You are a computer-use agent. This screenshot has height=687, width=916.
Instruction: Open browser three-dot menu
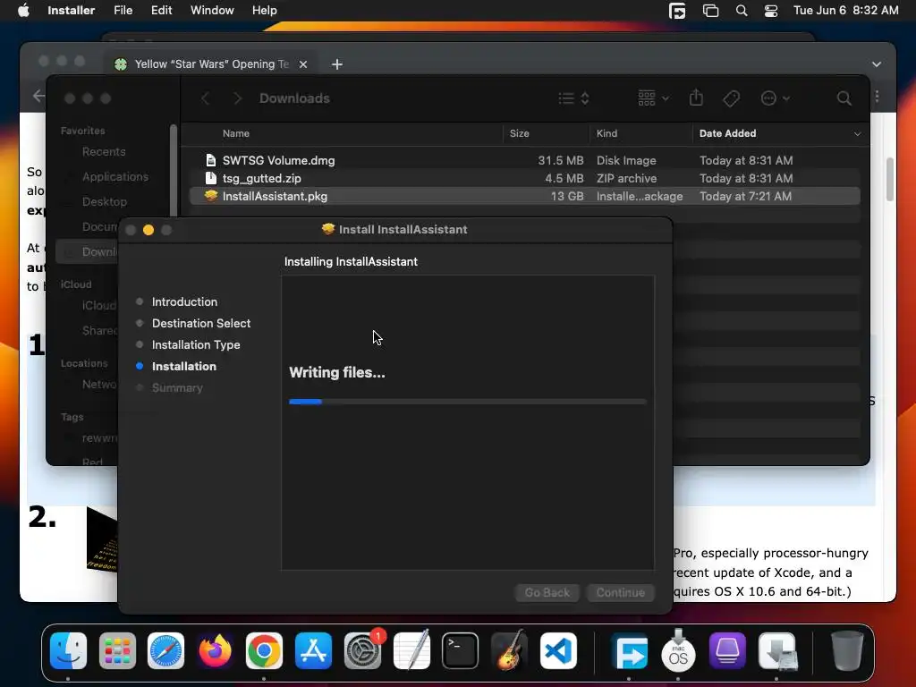coord(877,96)
